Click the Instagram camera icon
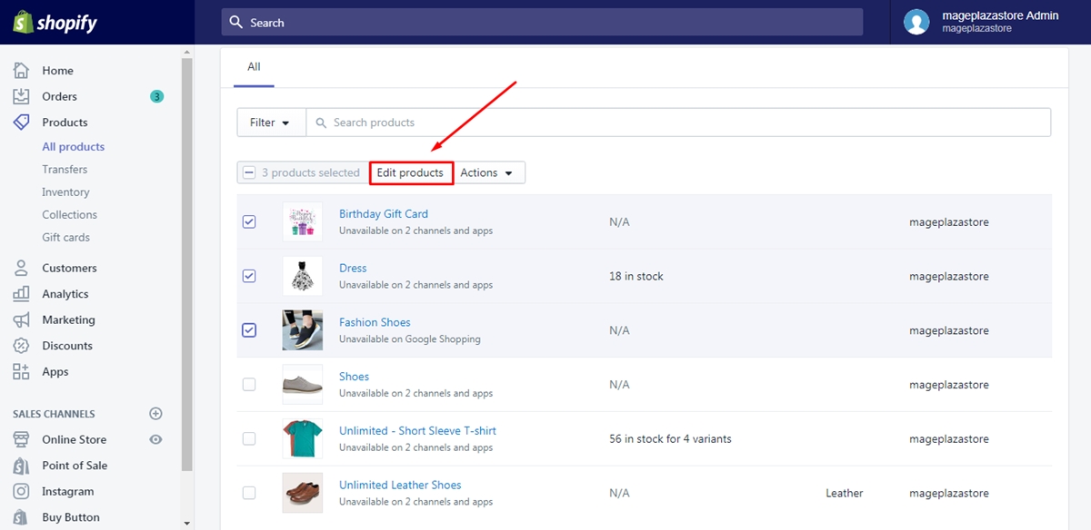The width and height of the screenshot is (1091, 530). tap(22, 492)
